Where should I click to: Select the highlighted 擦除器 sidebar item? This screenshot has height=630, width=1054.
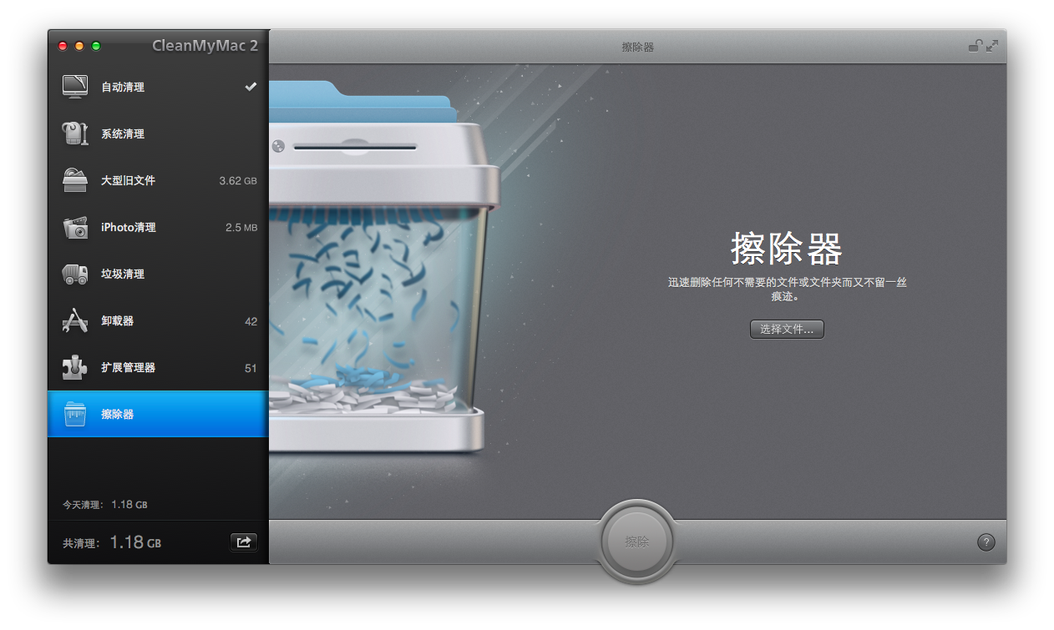pyautogui.click(x=158, y=414)
